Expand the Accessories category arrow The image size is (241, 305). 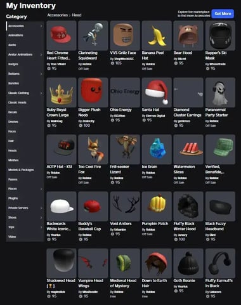coord(41,26)
